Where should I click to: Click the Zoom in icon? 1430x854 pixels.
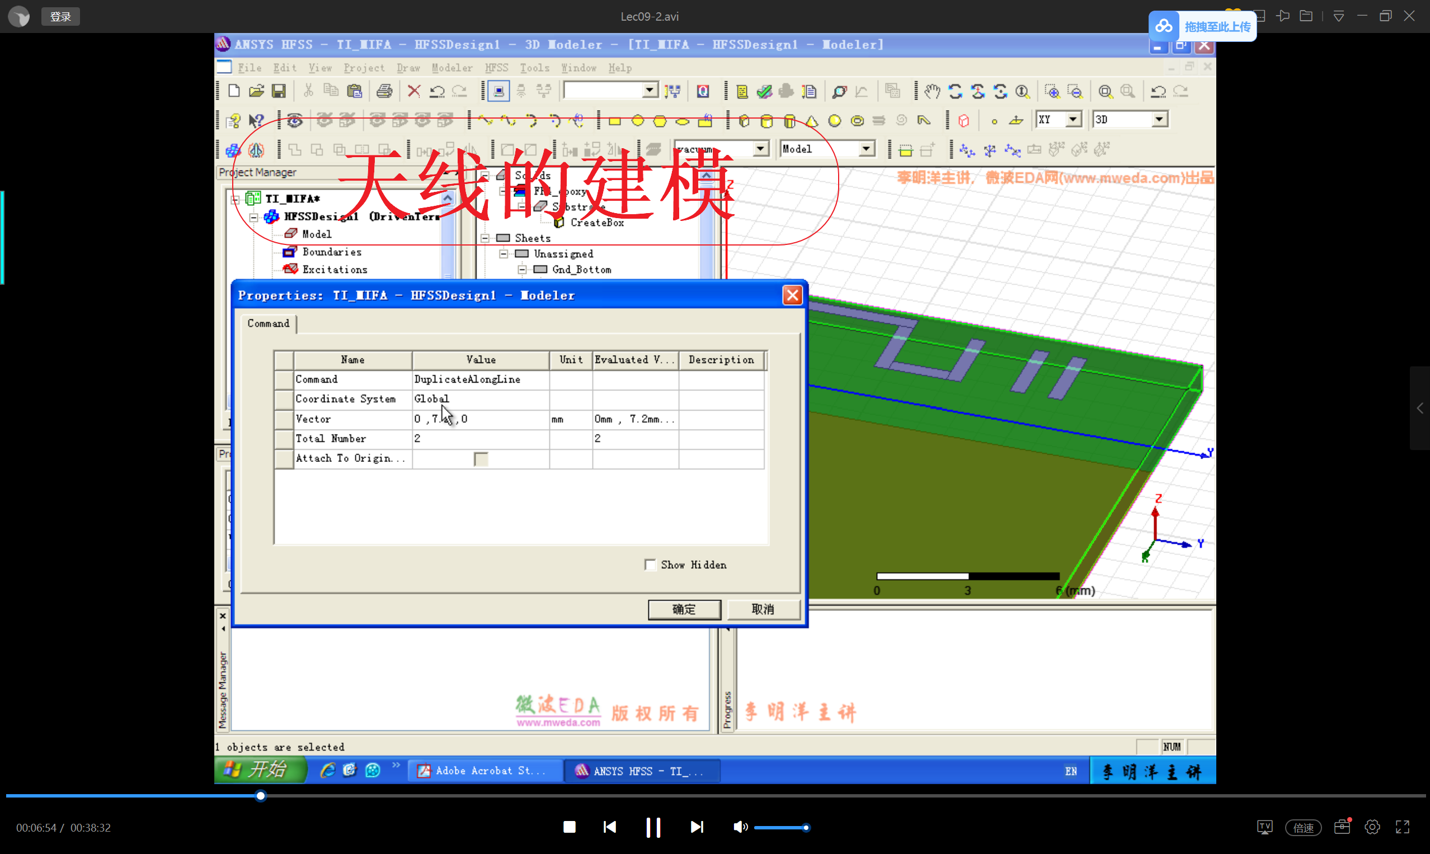tap(1052, 91)
